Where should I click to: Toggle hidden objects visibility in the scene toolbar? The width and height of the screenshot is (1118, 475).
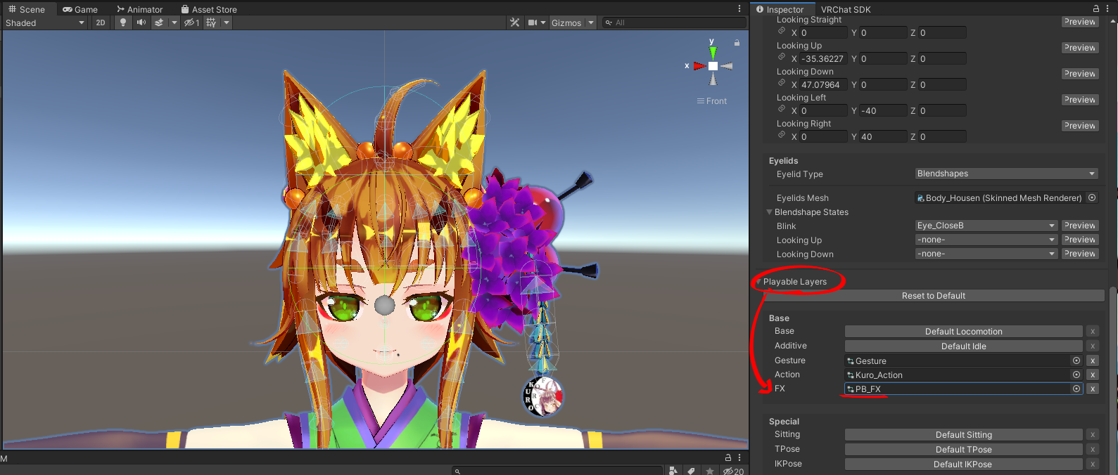pos(191,22)
